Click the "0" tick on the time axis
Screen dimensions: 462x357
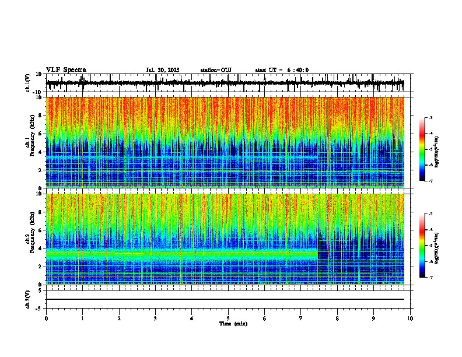coord(46,318)
